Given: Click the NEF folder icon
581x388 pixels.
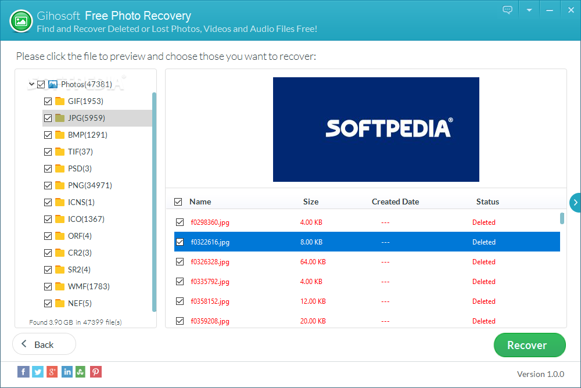Looking at the screenshot, I should tap(60, 304).
